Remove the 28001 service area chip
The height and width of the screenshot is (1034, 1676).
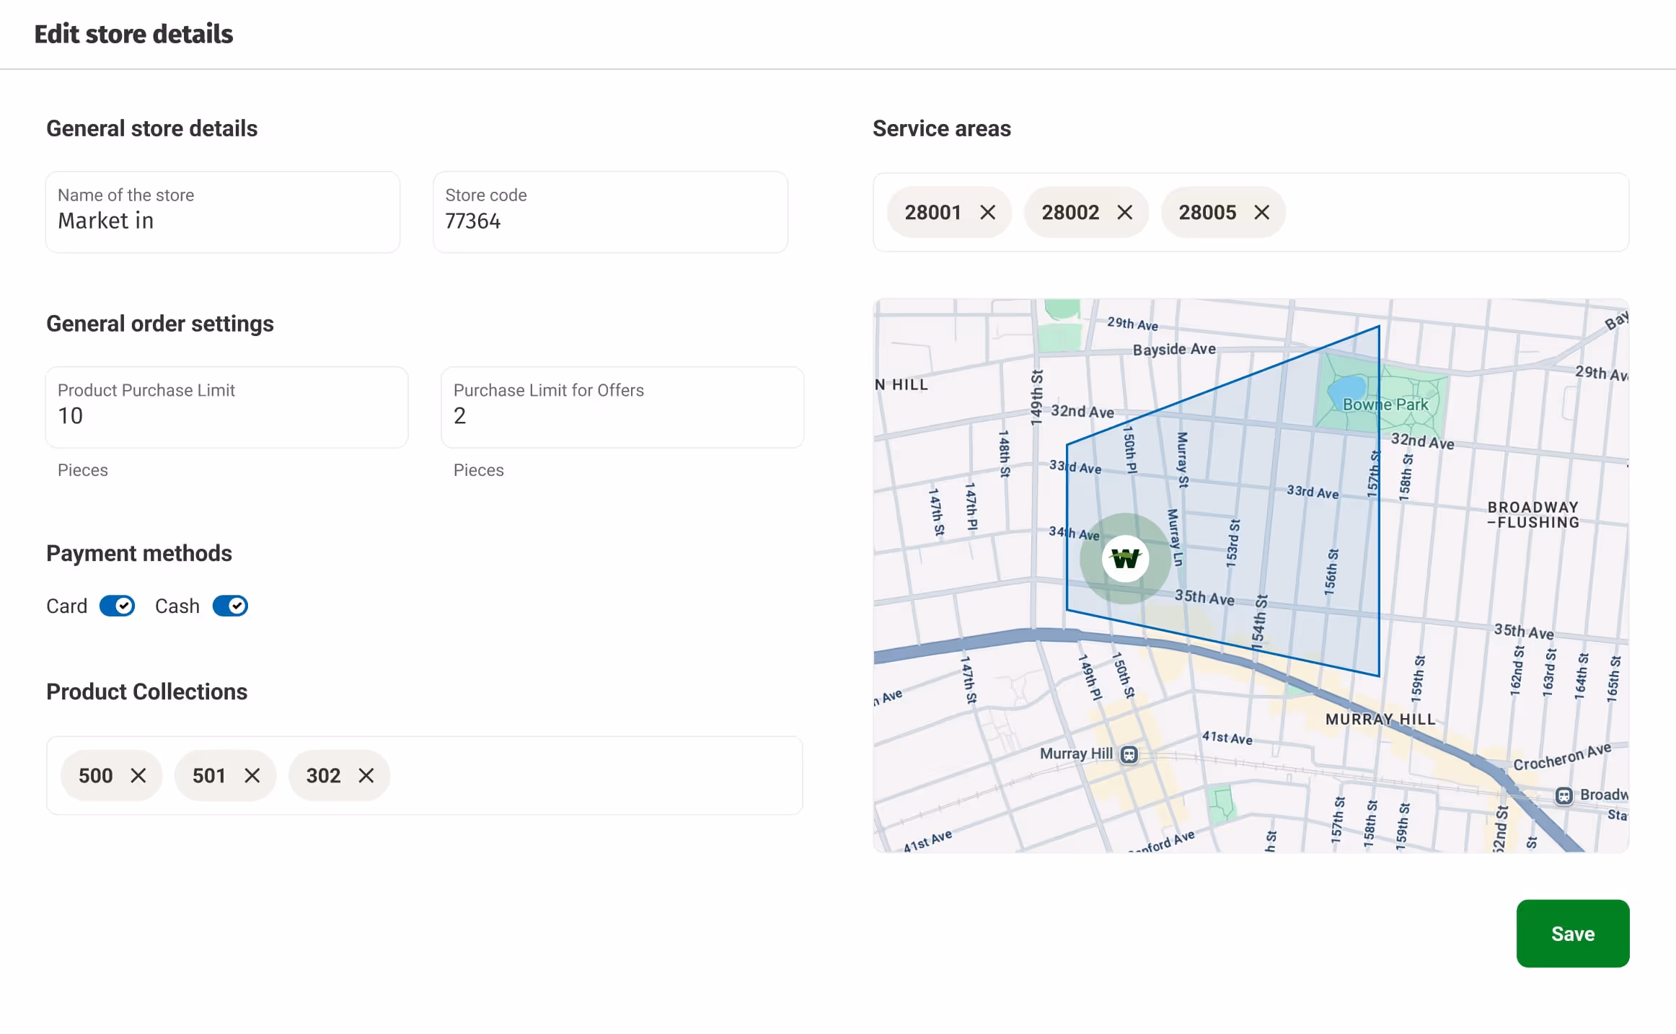point(987,212)
